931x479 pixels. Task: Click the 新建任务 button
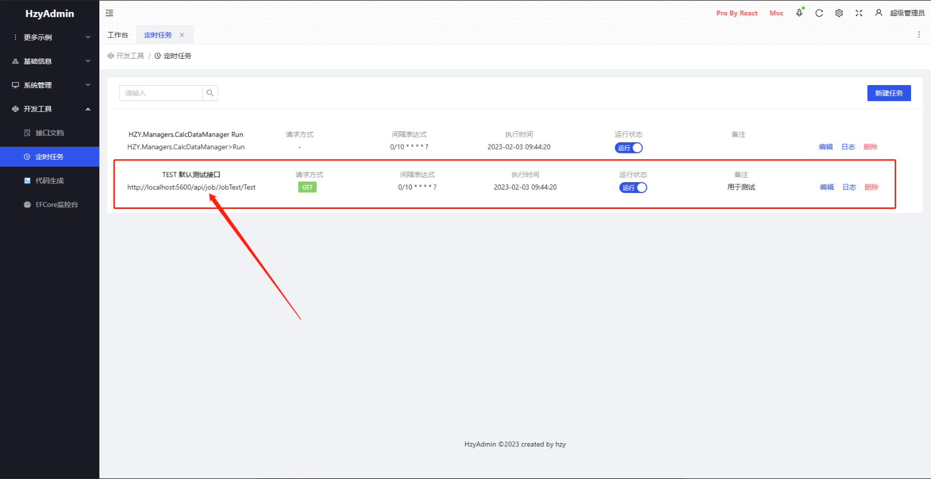[889, 93]
